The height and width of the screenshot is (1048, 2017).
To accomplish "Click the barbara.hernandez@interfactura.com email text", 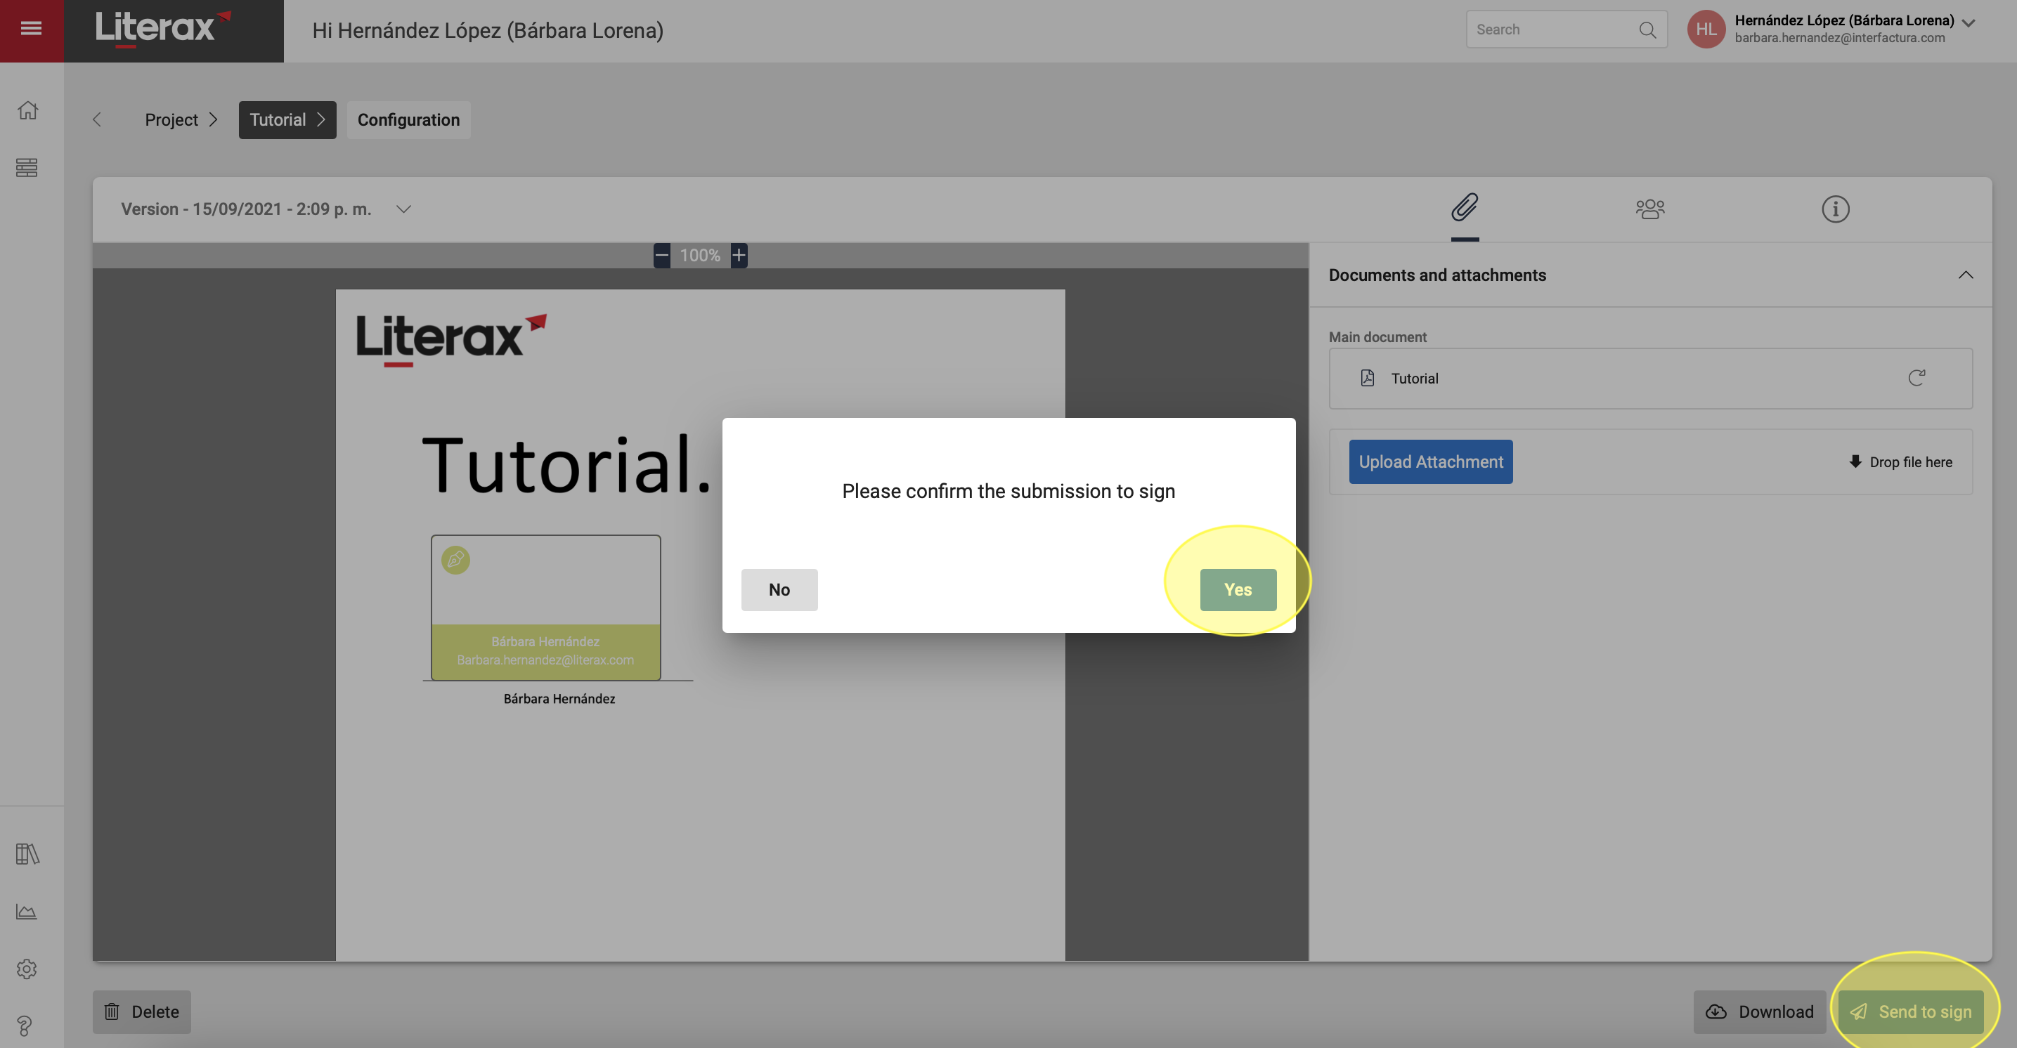I will (1840, 37).
